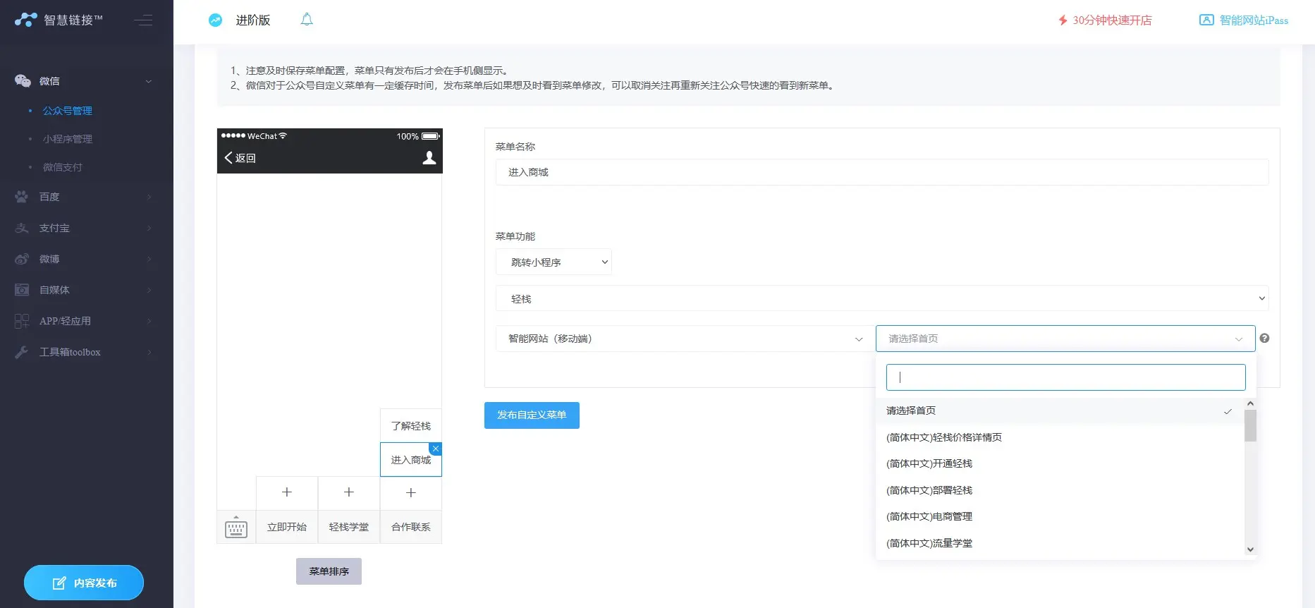
Task: Collapse the sidebar with the hamburger icon
Action: (144, 20)
